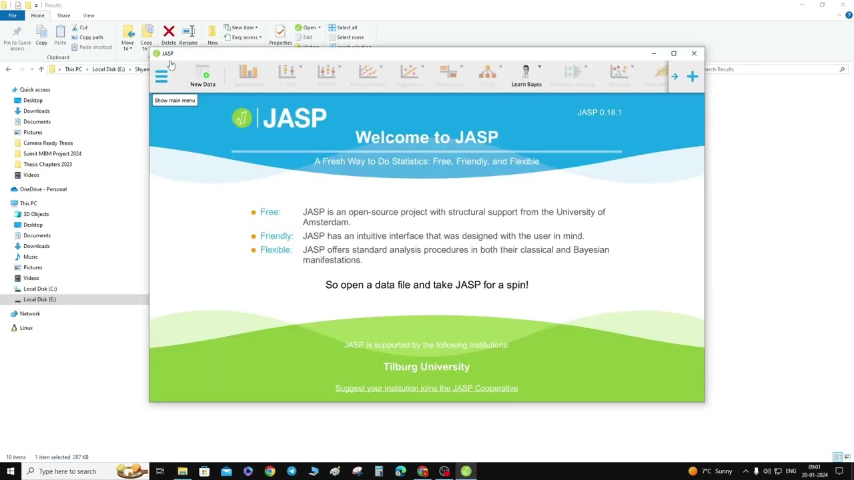Image resolution: width=854 pixels, height=480 pixels.
Task: Click This PC in the address breadcrumb
Action: (x=73, y=69)
